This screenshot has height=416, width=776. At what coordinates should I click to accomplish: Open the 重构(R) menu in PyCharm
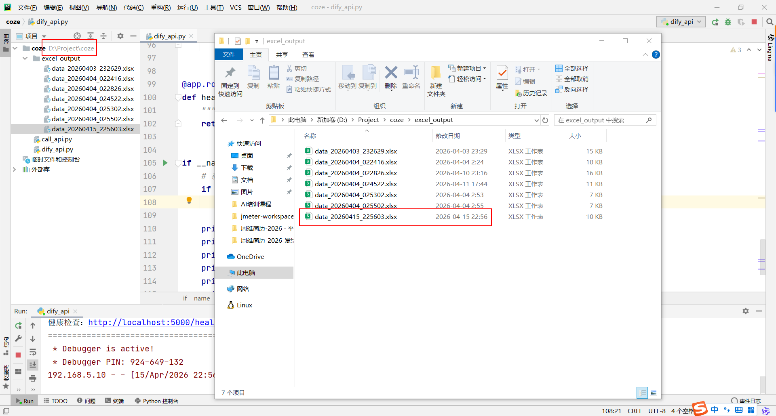(160, 7)
